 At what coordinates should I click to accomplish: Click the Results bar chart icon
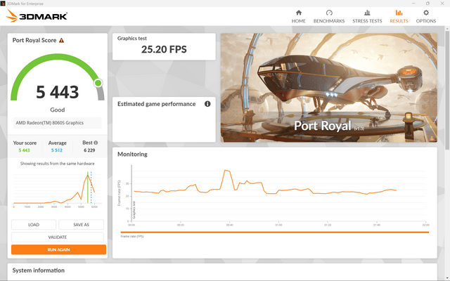pyautogui.click(x=399, y=13)
